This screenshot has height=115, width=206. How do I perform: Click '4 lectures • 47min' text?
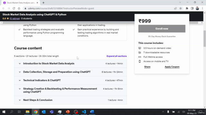click(114, 80)
